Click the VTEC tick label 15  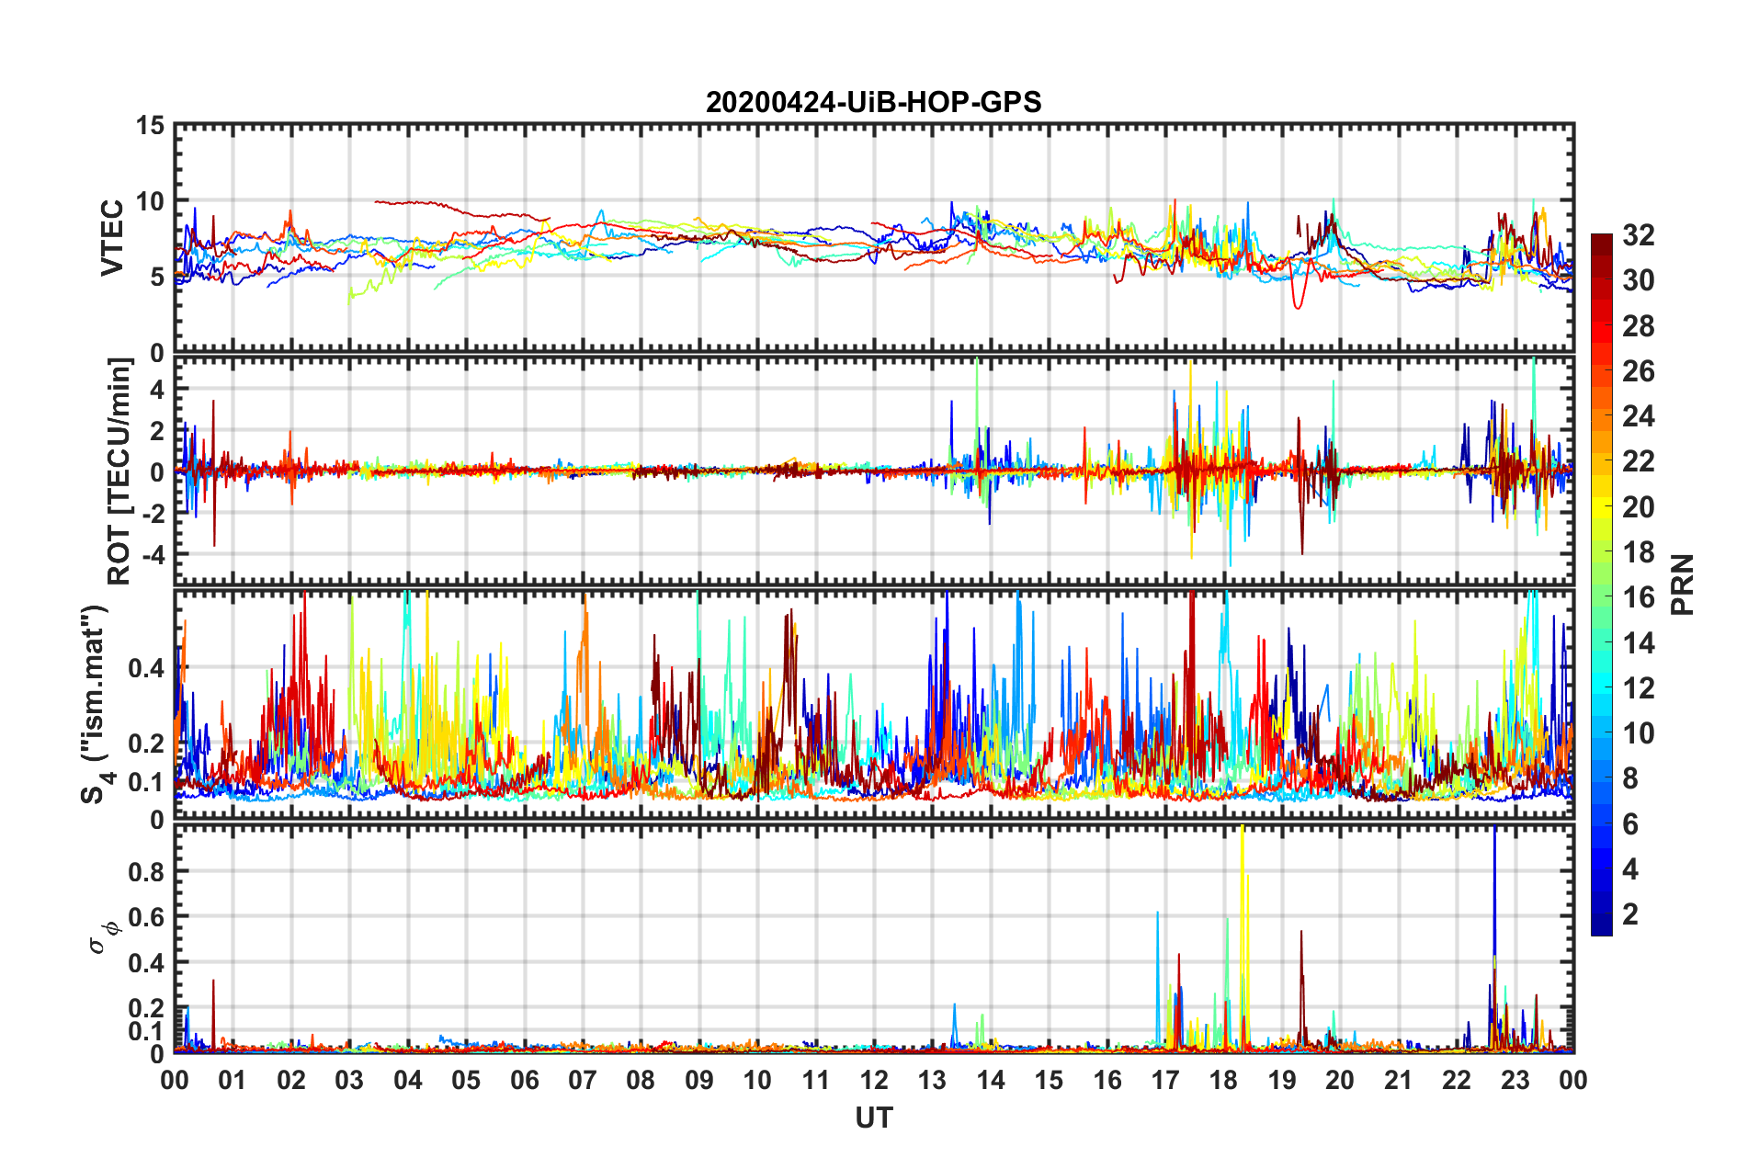pyautogui.click(x=149, y=126)
